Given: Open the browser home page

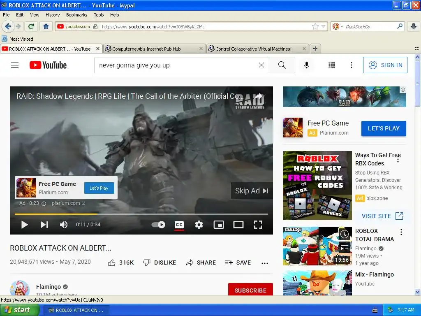Looking at the screenshot, I should (x=46, y=26).
